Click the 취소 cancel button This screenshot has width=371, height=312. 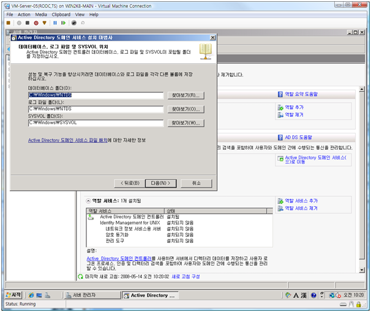(196, 183)
